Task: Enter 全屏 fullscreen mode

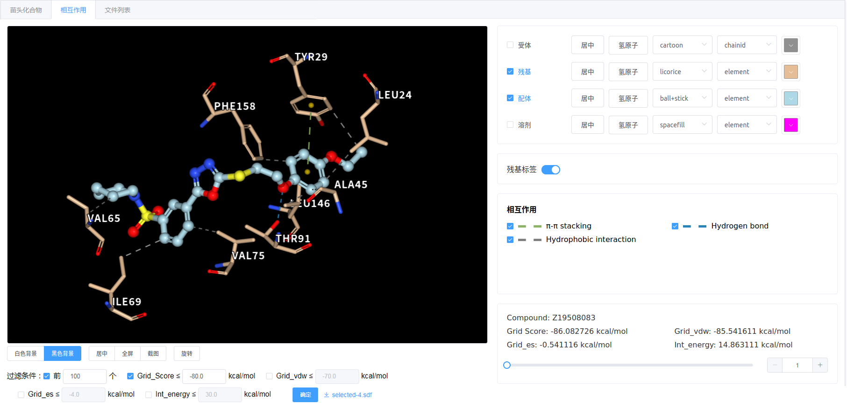Action: tap(128, 353)
